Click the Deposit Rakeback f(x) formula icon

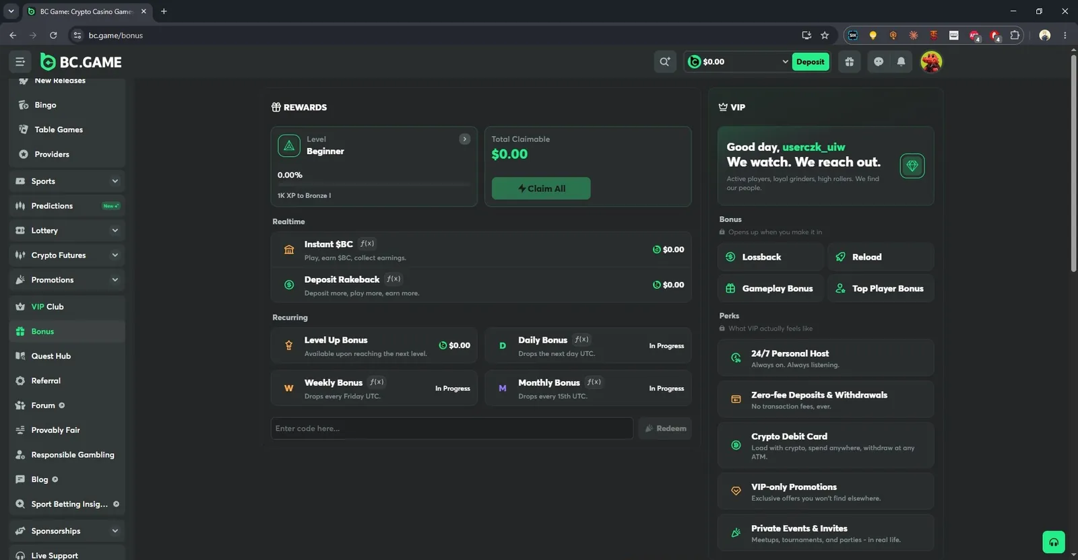(x=393, y=279)
